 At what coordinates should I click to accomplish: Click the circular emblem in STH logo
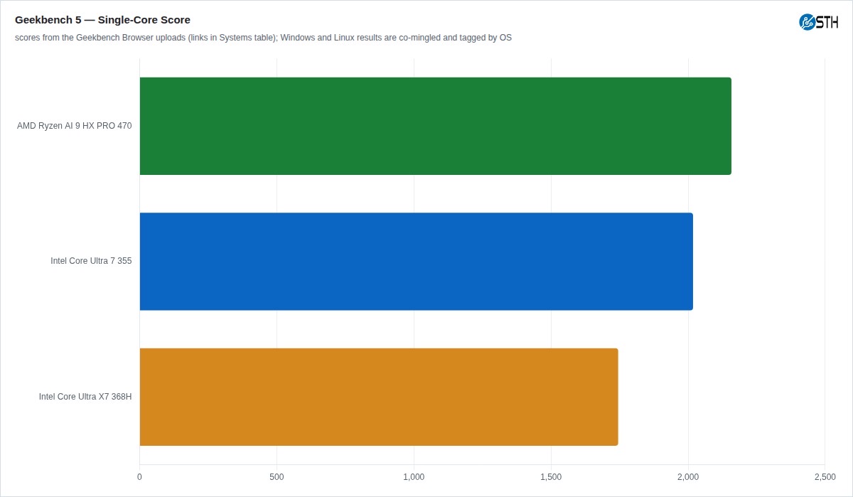click(807, 22)
